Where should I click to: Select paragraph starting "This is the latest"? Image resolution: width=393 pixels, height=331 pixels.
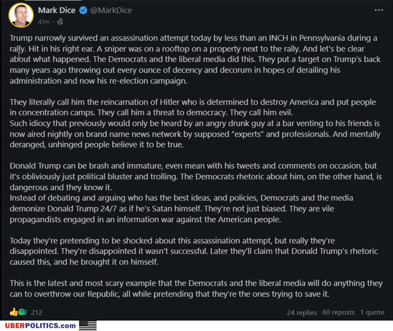tap(196, 288)
